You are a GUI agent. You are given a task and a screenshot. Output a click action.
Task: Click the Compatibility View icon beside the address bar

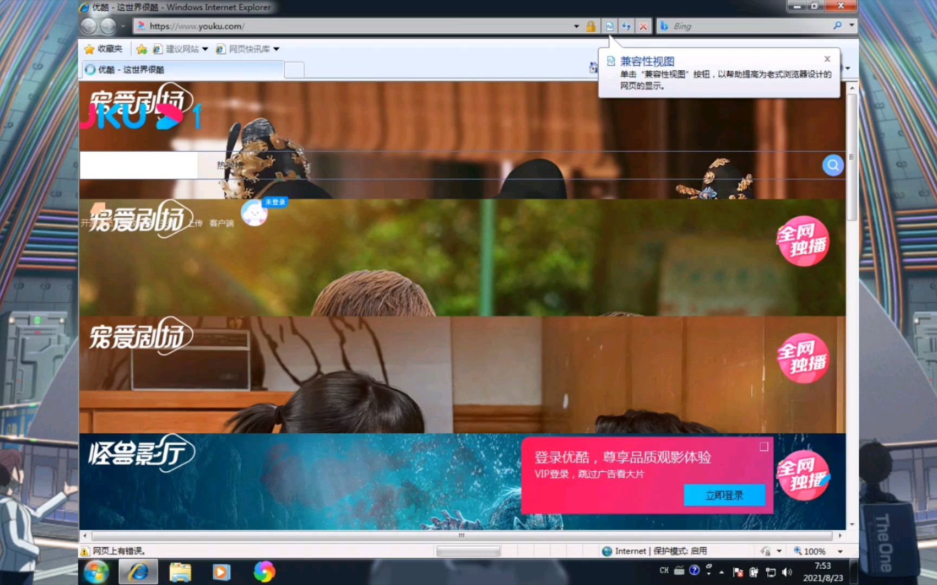tap(610, 25)
